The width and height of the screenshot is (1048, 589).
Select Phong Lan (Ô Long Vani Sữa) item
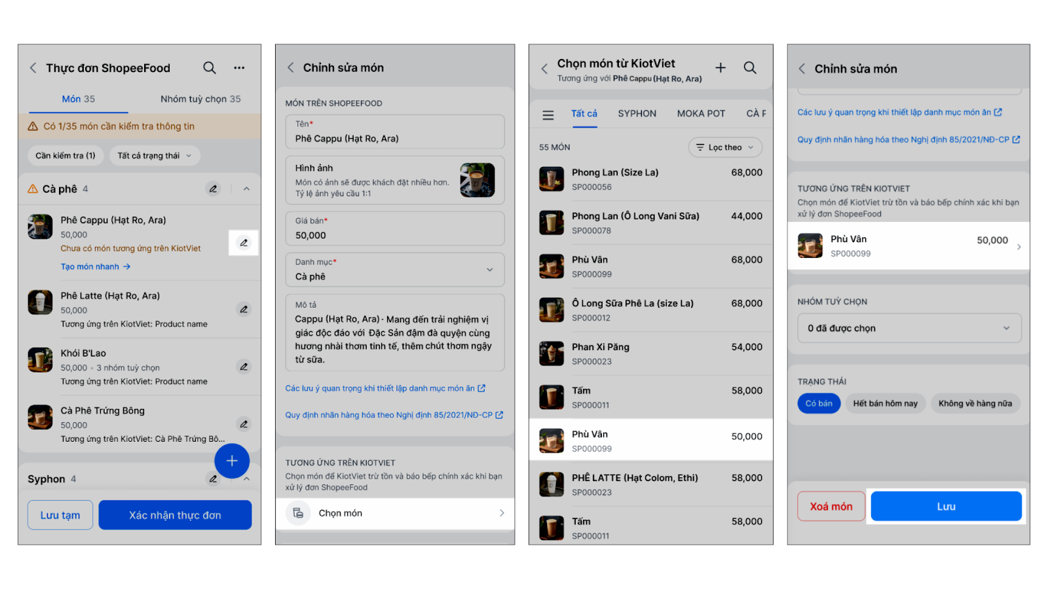[651, 223]
